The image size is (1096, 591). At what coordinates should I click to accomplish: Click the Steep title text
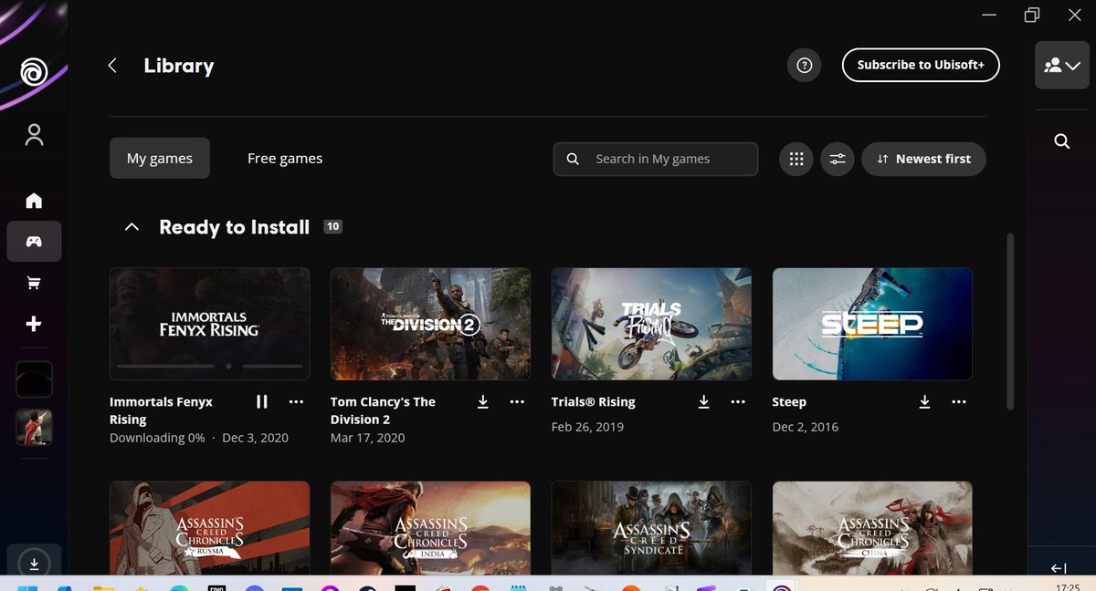pyautogui.click(x=789, y=402)
